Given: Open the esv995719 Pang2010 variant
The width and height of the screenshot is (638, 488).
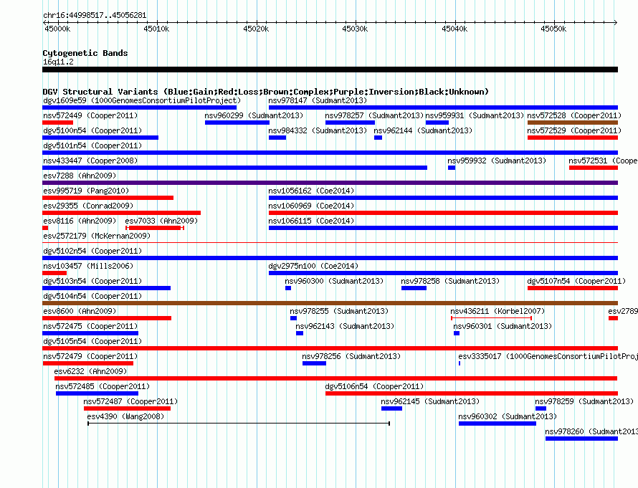Looking at the screenshot, I should (x=86, y=191).
